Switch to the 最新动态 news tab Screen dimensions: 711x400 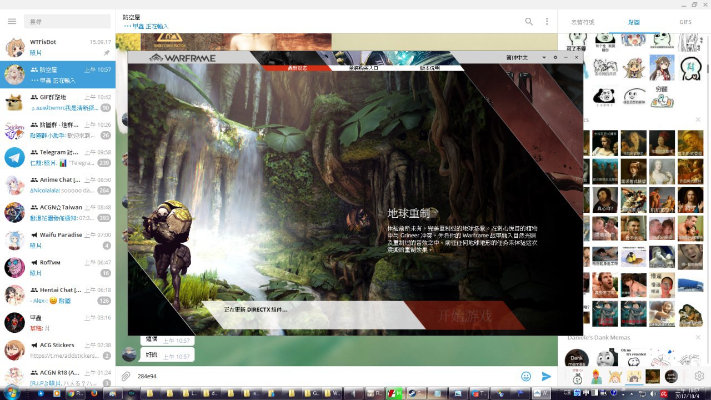(297, 68)
